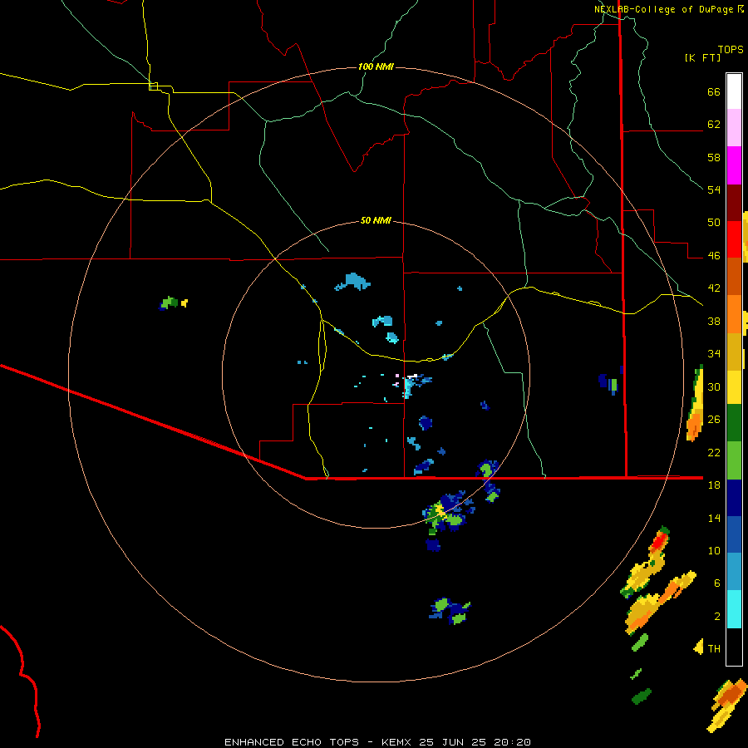The image size is (748, 748).
Task: Click the 62 legend value
Action: point(714,125)
